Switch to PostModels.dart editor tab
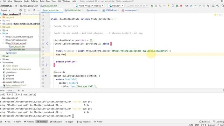 74,10
